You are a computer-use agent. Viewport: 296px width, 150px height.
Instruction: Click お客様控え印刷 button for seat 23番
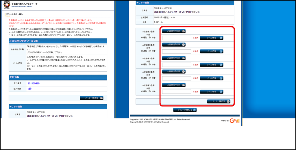point(174,58)
